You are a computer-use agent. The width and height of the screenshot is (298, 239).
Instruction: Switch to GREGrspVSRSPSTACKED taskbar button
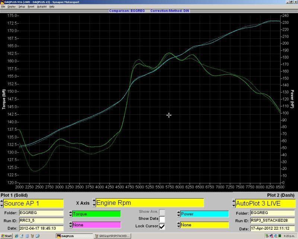click(x=112, y=236)
